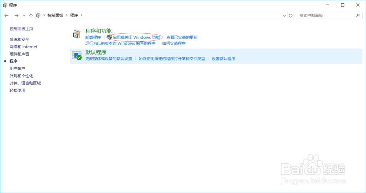366x193 pixels.
Task: Open 始终使用指定的程序打开某种文件类型
Action: pyautogui.click(x=172, y=59)
